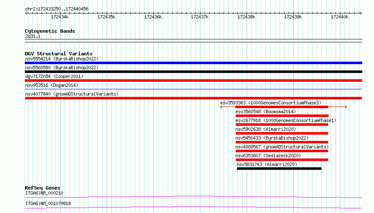Viewport: 374px width, 213px height.
Task: Click the ruler's left arrow end
Action: pos(26,13)
